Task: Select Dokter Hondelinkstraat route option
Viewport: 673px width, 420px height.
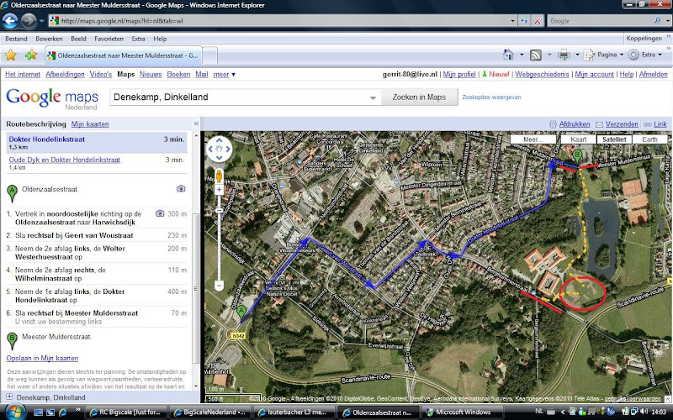Action: [97, 142]
